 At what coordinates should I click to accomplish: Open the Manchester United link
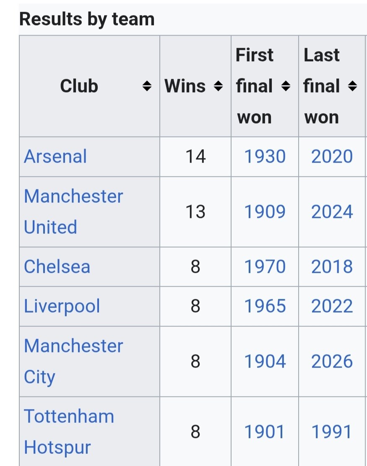pos(73,212)
